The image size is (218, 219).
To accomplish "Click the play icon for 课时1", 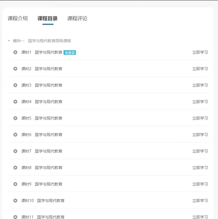I will [15, 52].
